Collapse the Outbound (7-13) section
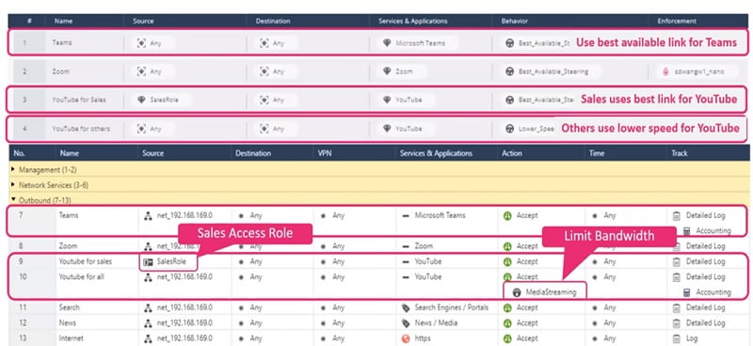This screenshot has height=346, width=753. [13, 199]
